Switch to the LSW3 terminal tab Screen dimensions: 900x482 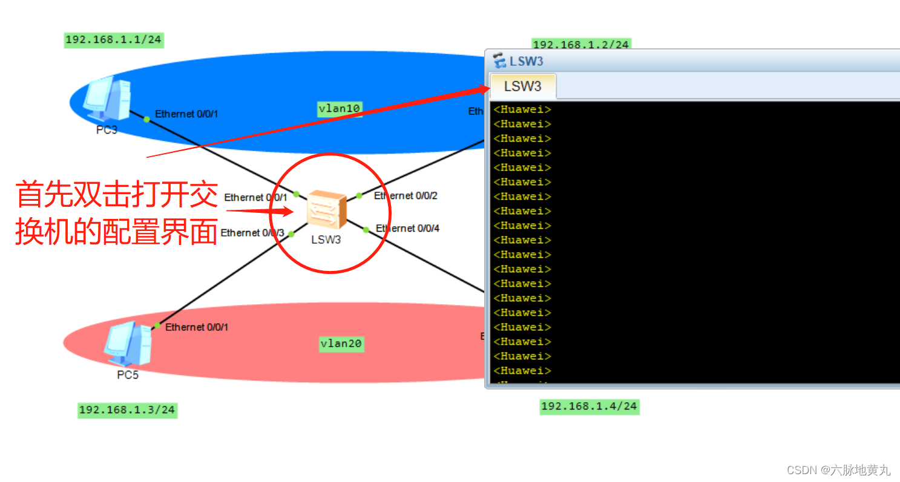[x=523, y=86]
